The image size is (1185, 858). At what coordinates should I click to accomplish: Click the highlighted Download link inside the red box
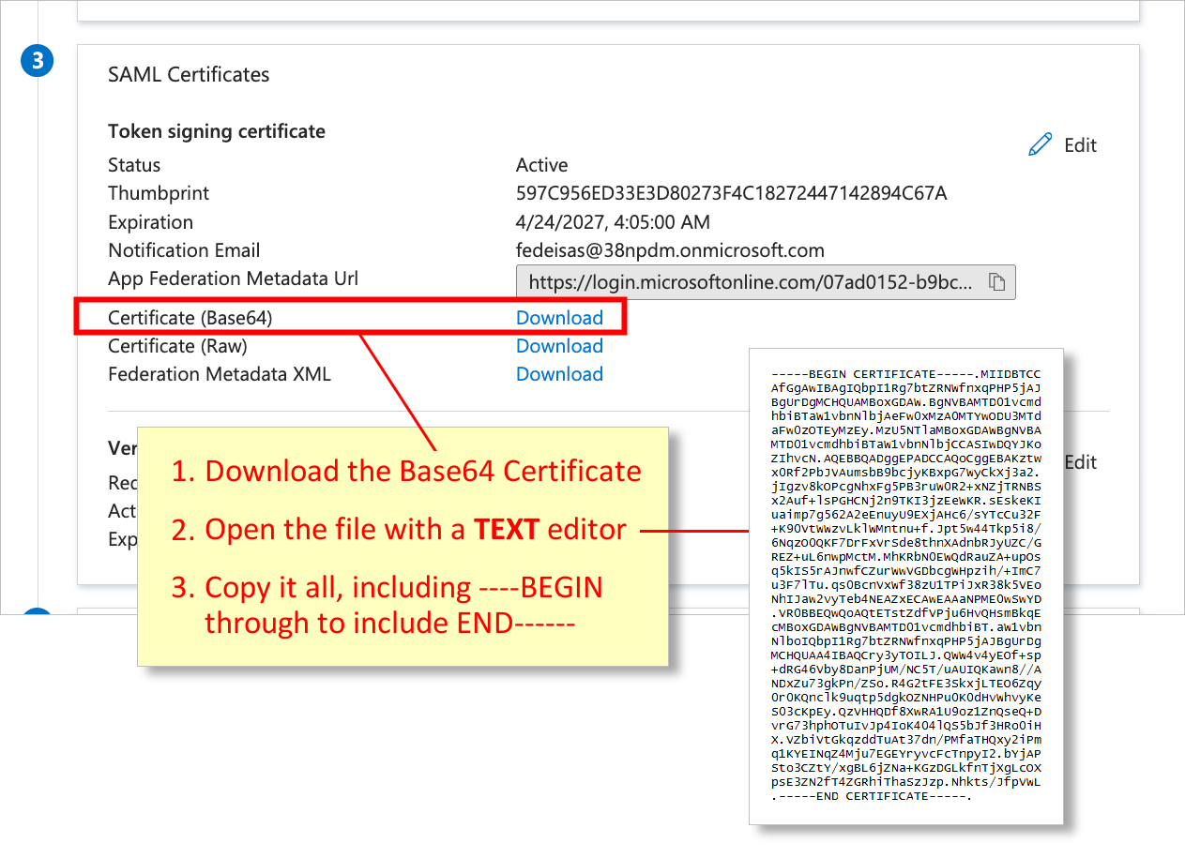tap(559, 317)
